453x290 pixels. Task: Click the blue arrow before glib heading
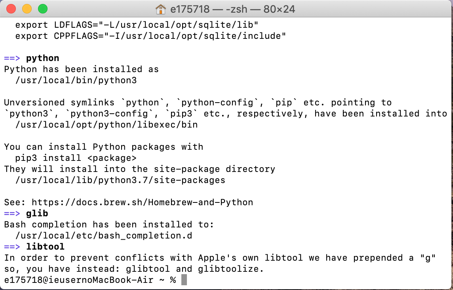click(12, 214)
